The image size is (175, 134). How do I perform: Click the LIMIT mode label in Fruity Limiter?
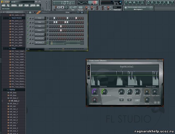point(138,100)
